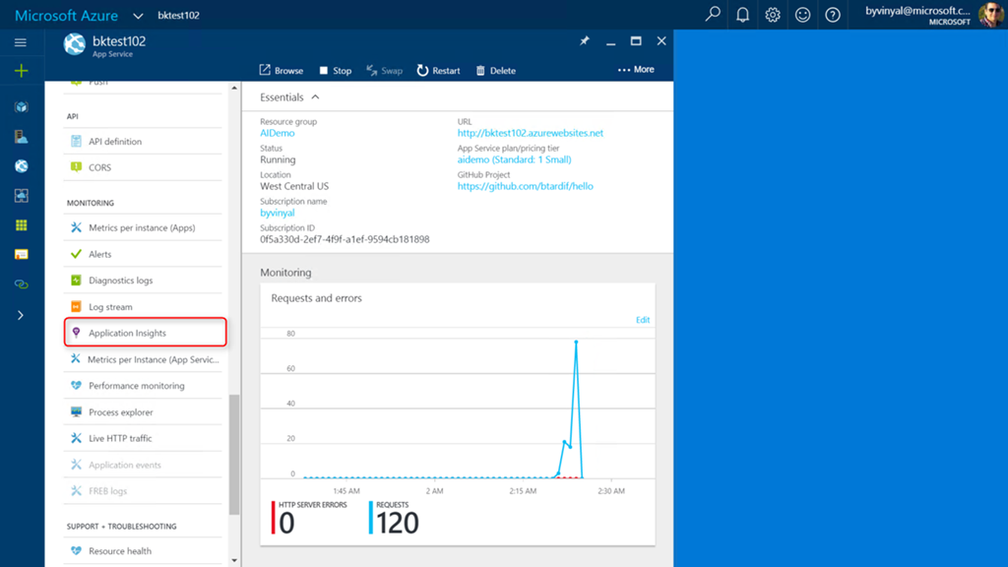This screenshot has height=567, width=1008.
Task: Open the AIDemo resource group link
Action: 277,133
